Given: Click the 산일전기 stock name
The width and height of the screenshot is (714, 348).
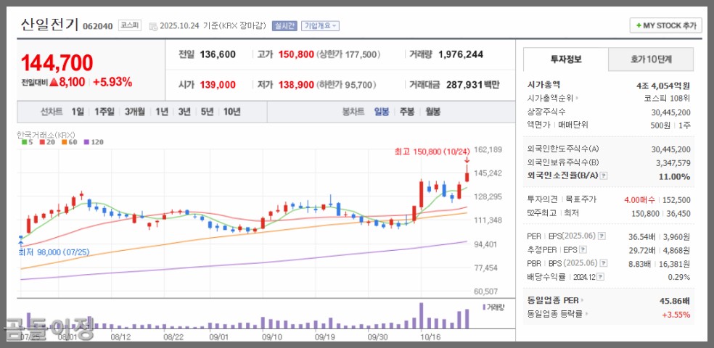Looking at the screenshot, I should click(49, 25).
